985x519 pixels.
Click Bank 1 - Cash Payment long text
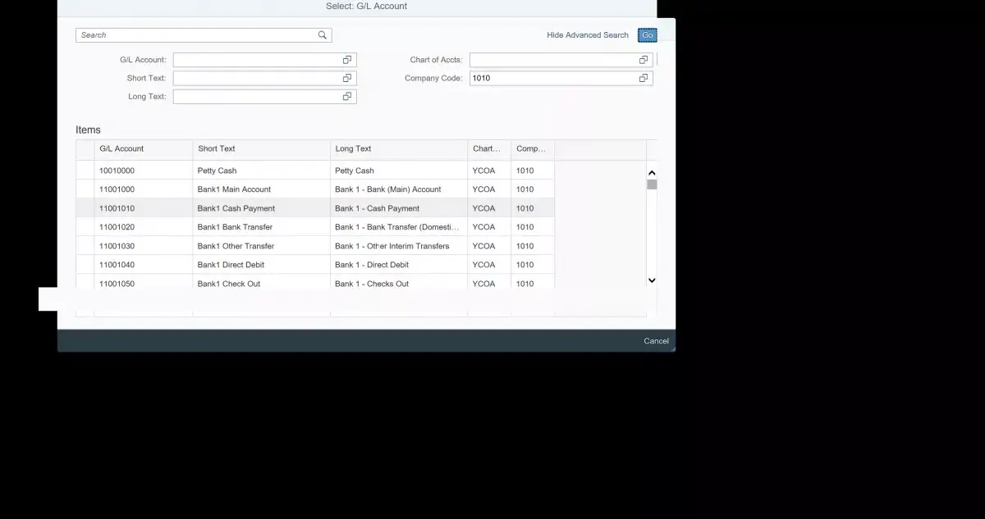377,208
